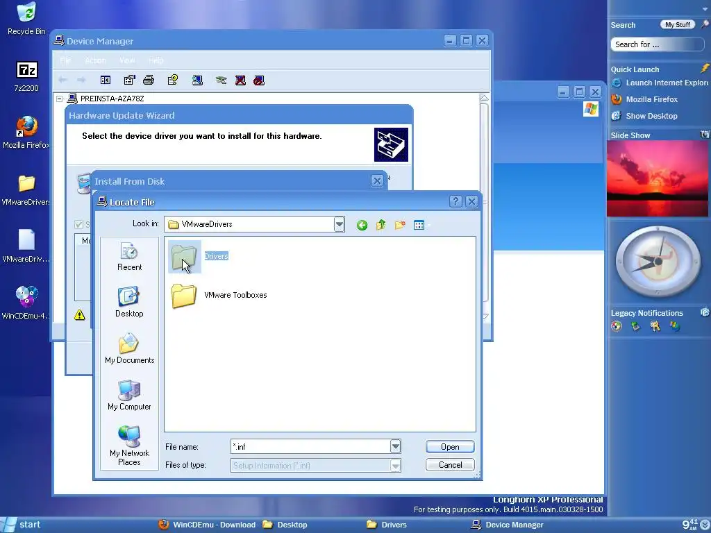Switch to Drivers taskbar item
This screenshot has height=533, width=711.
point(387,525)
